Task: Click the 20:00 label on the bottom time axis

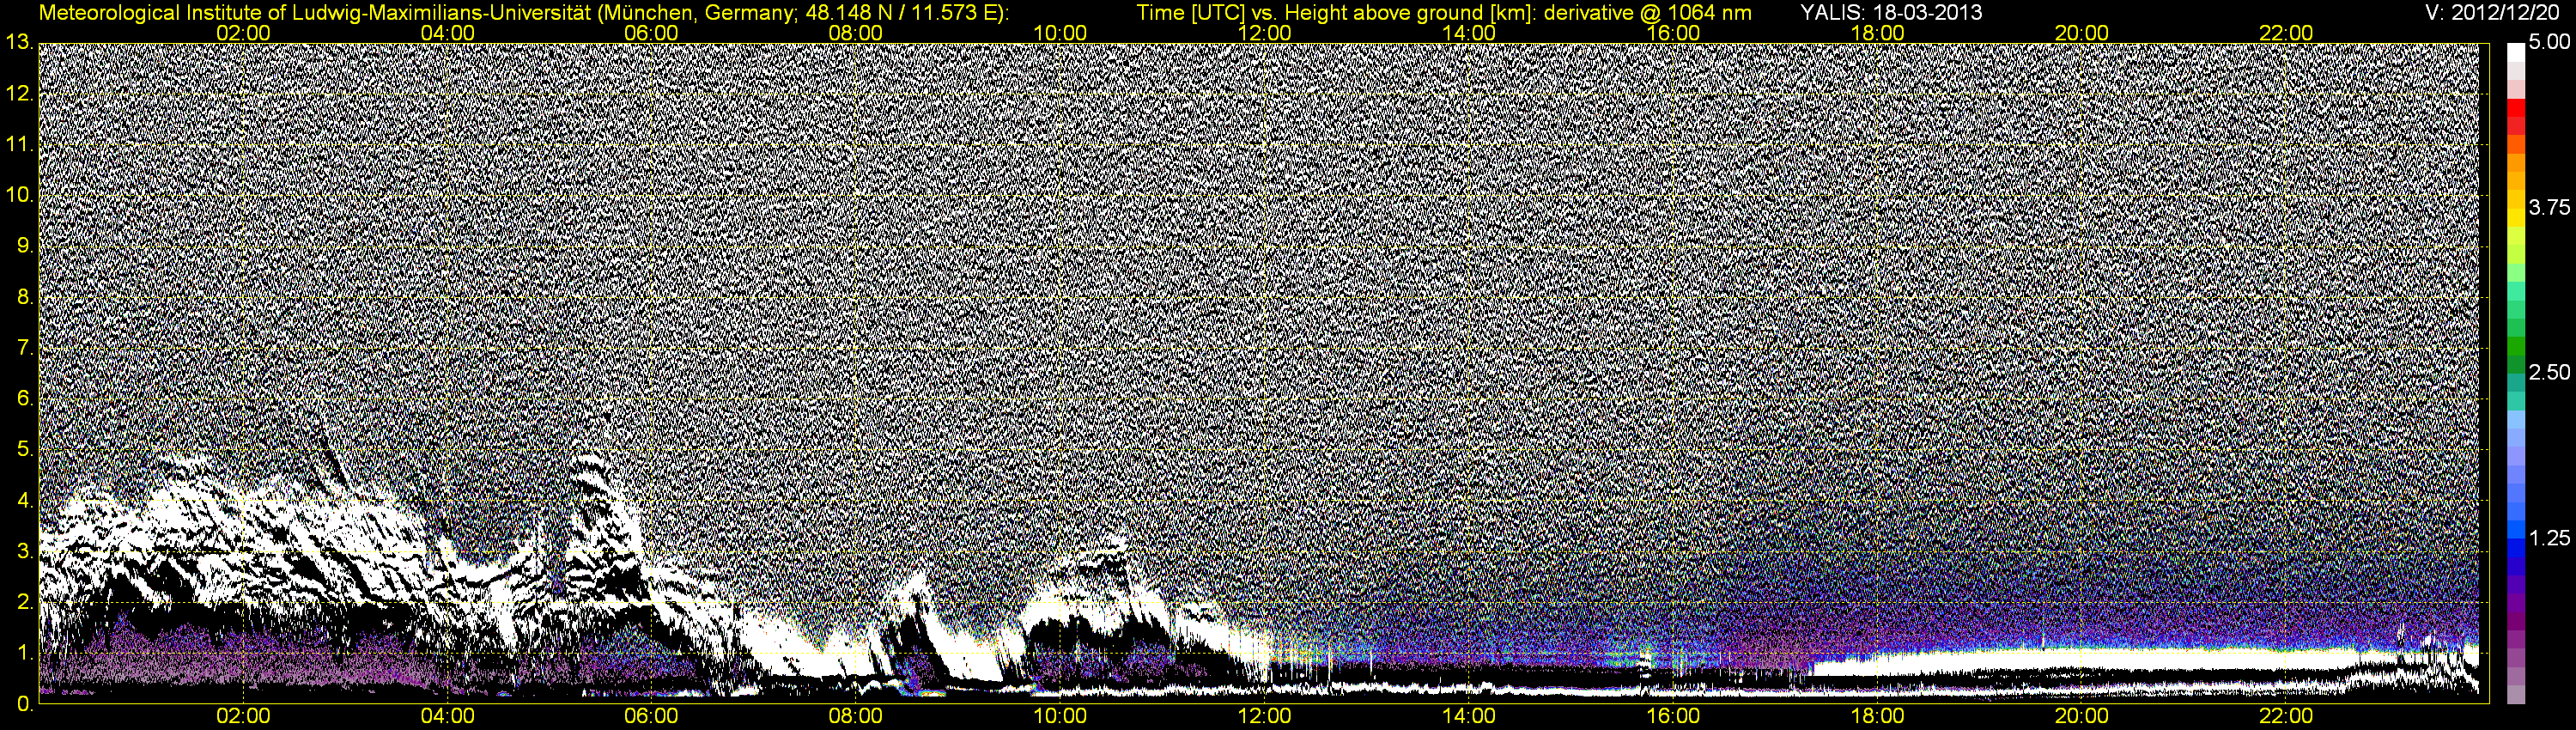Action: tap(2082, 716)
